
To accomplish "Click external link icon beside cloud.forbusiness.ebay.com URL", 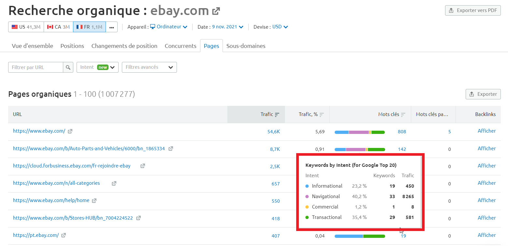I will click(142, 166).
